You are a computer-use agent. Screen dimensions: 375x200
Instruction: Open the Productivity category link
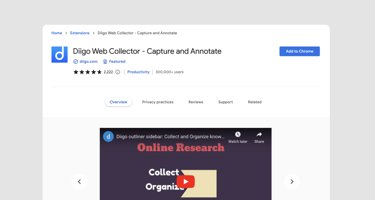coord(138,72)
